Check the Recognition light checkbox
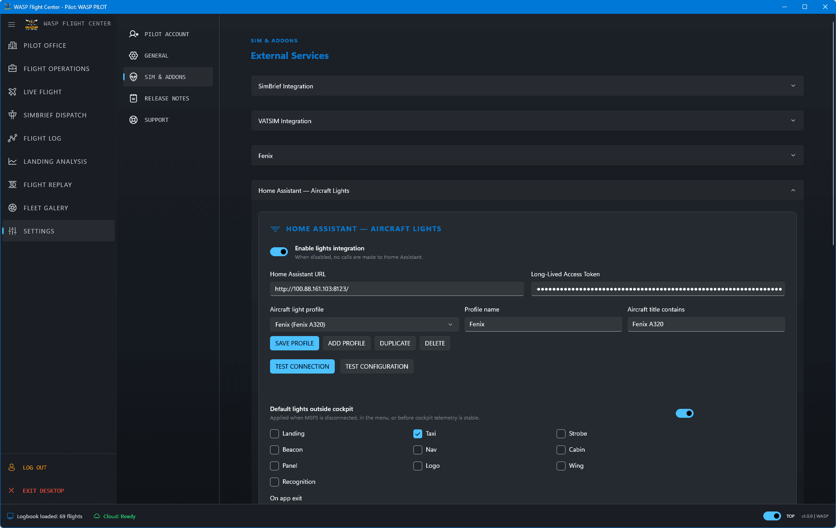Viewport: 836px width, 528px height. pos(275,482)
